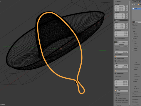This screenshot has width=141, height=106.
Task: Collapse the Grease Pencil panel
Action: click(115, 39)
